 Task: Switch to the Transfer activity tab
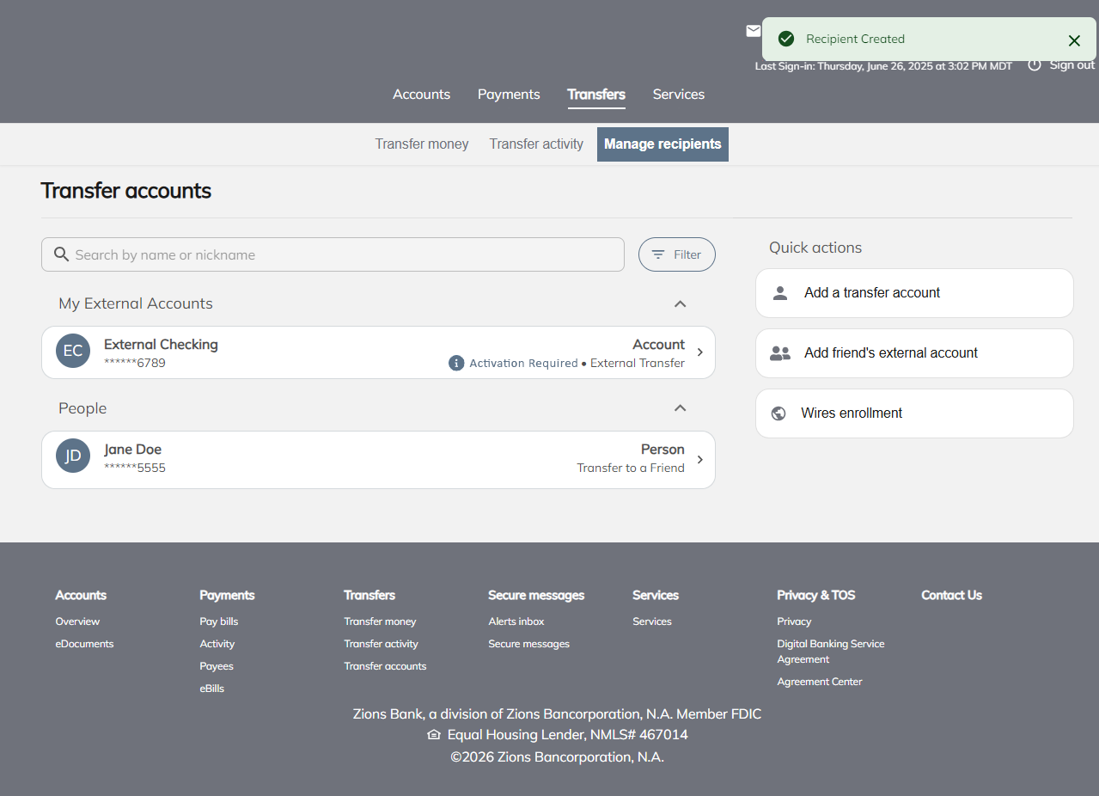(536, 144)
